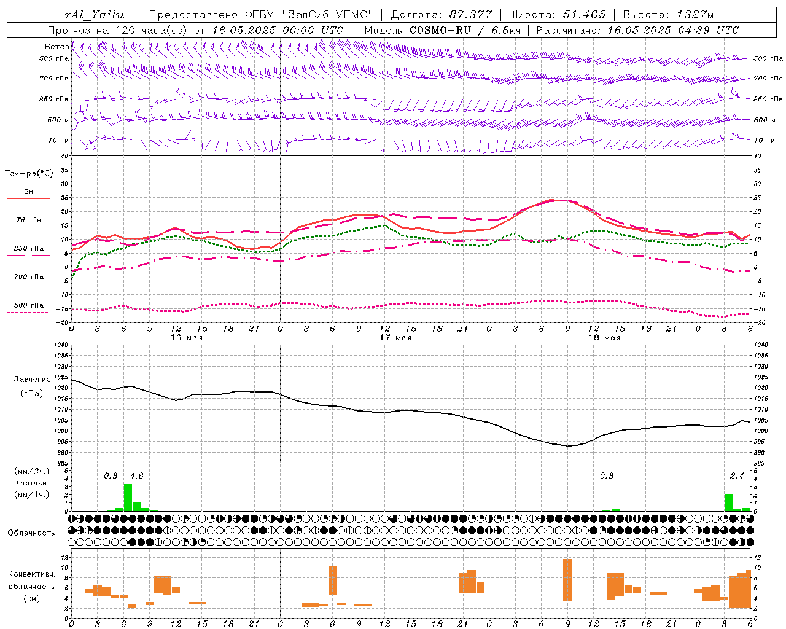Click the "500 гПа" entry in temperature legend

coord(29,305)
